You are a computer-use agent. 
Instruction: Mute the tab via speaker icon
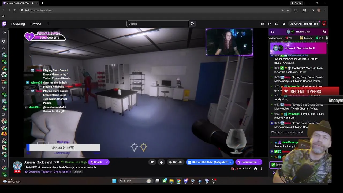[x=33, y=3]
